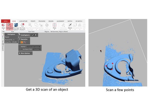
Task: Open the red MENU button
Action: tap(6, 21)
